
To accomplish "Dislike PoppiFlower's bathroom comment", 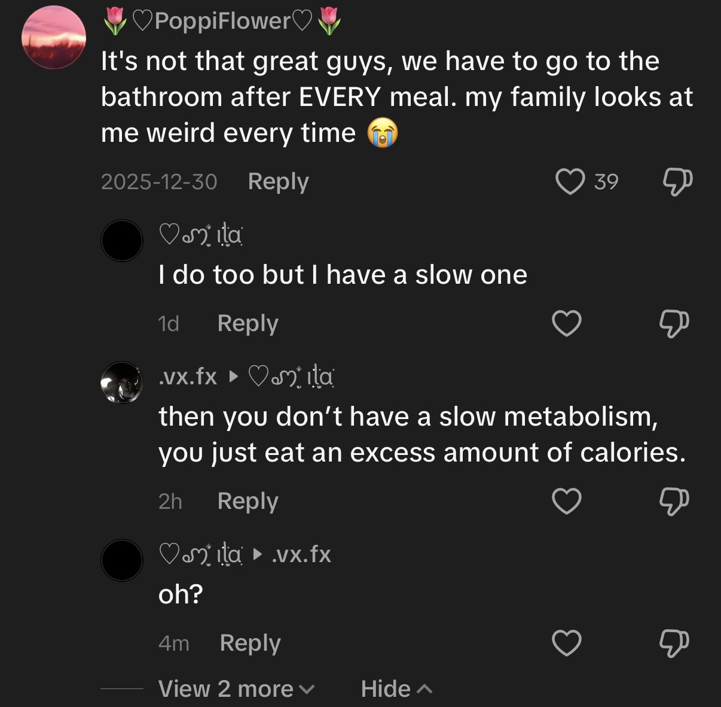I will point(677,181).
